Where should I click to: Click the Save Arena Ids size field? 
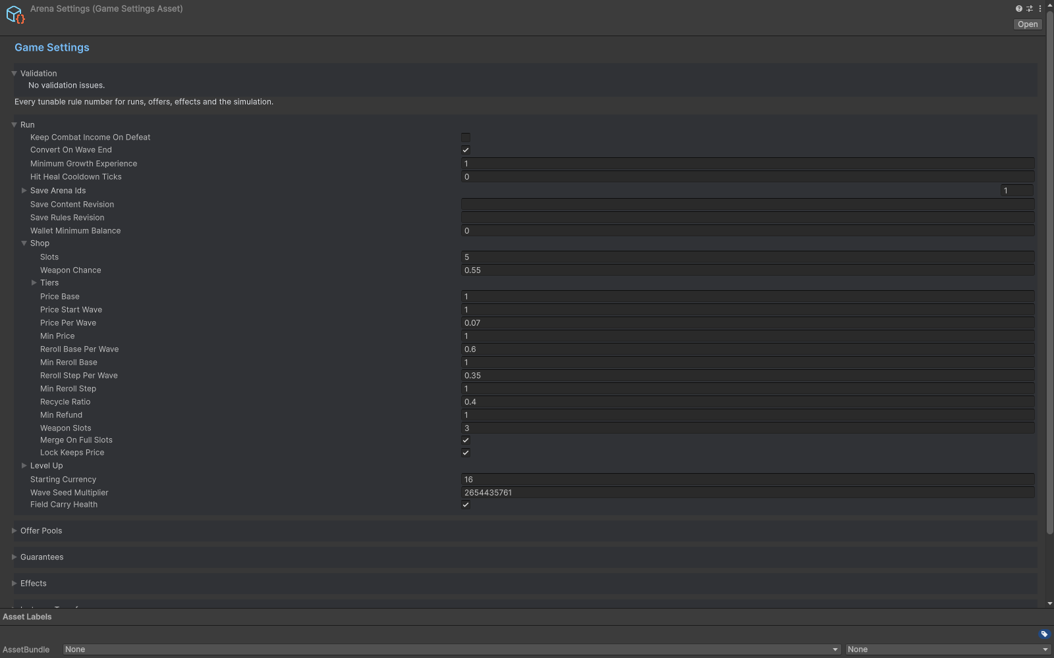[1016, 191]
